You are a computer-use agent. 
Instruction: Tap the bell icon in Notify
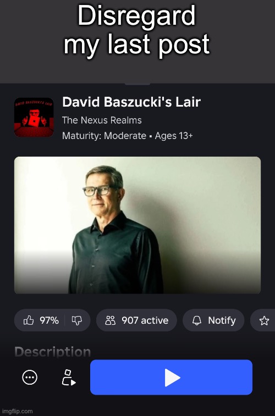197,320
